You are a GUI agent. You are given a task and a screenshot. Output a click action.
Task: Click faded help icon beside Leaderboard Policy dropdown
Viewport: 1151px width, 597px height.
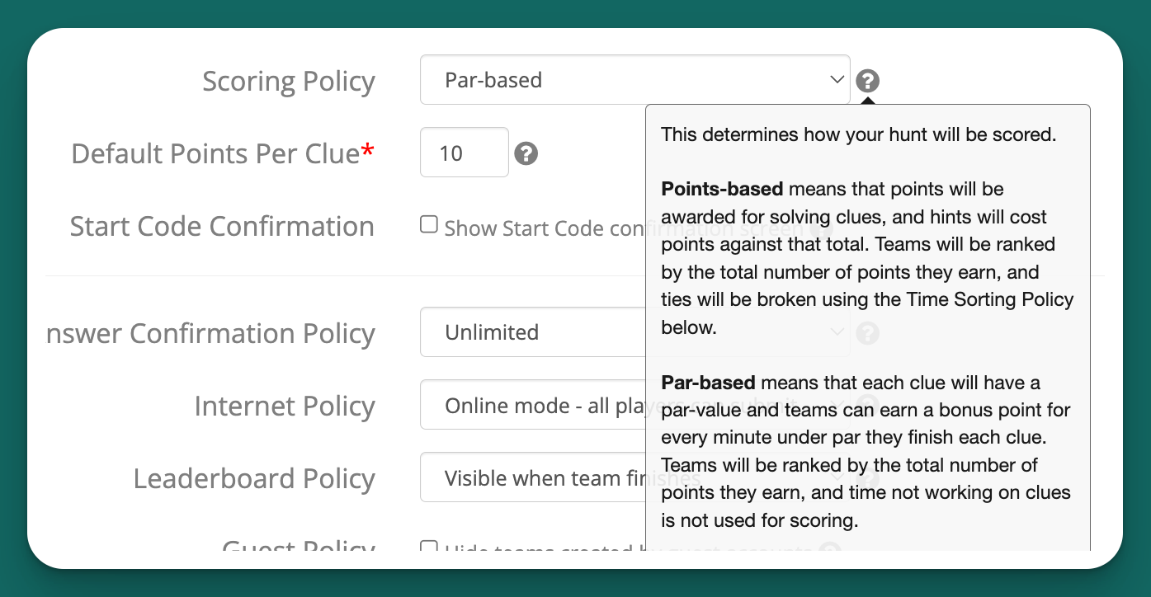(867, 478)
